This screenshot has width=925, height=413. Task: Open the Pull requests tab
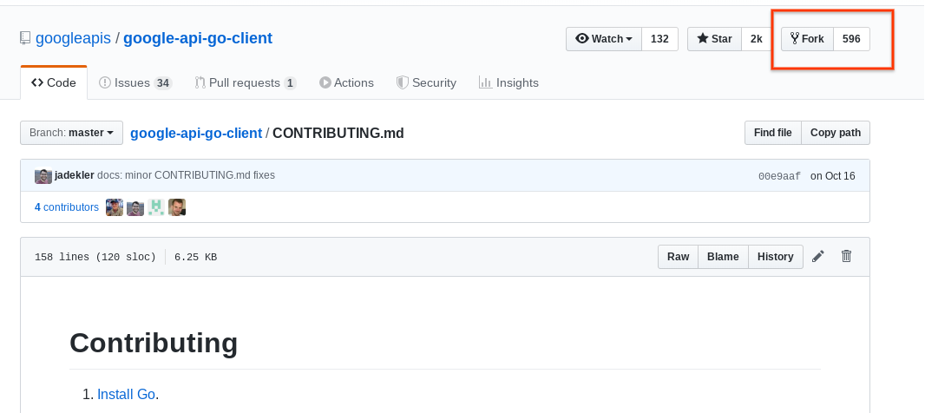[246, 83]
